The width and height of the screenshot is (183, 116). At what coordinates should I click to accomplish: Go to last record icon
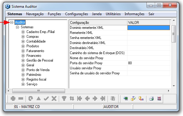coord(103,98)
